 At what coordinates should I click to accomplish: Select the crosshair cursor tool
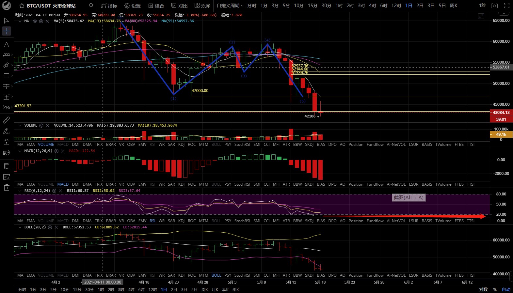[7, 31]
